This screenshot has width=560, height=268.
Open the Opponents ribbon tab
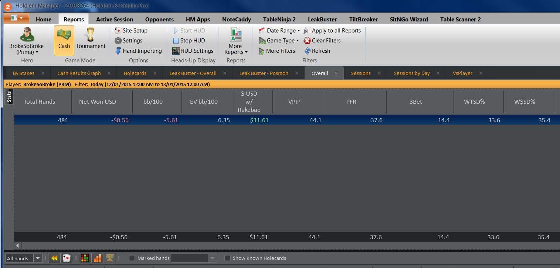159,19
